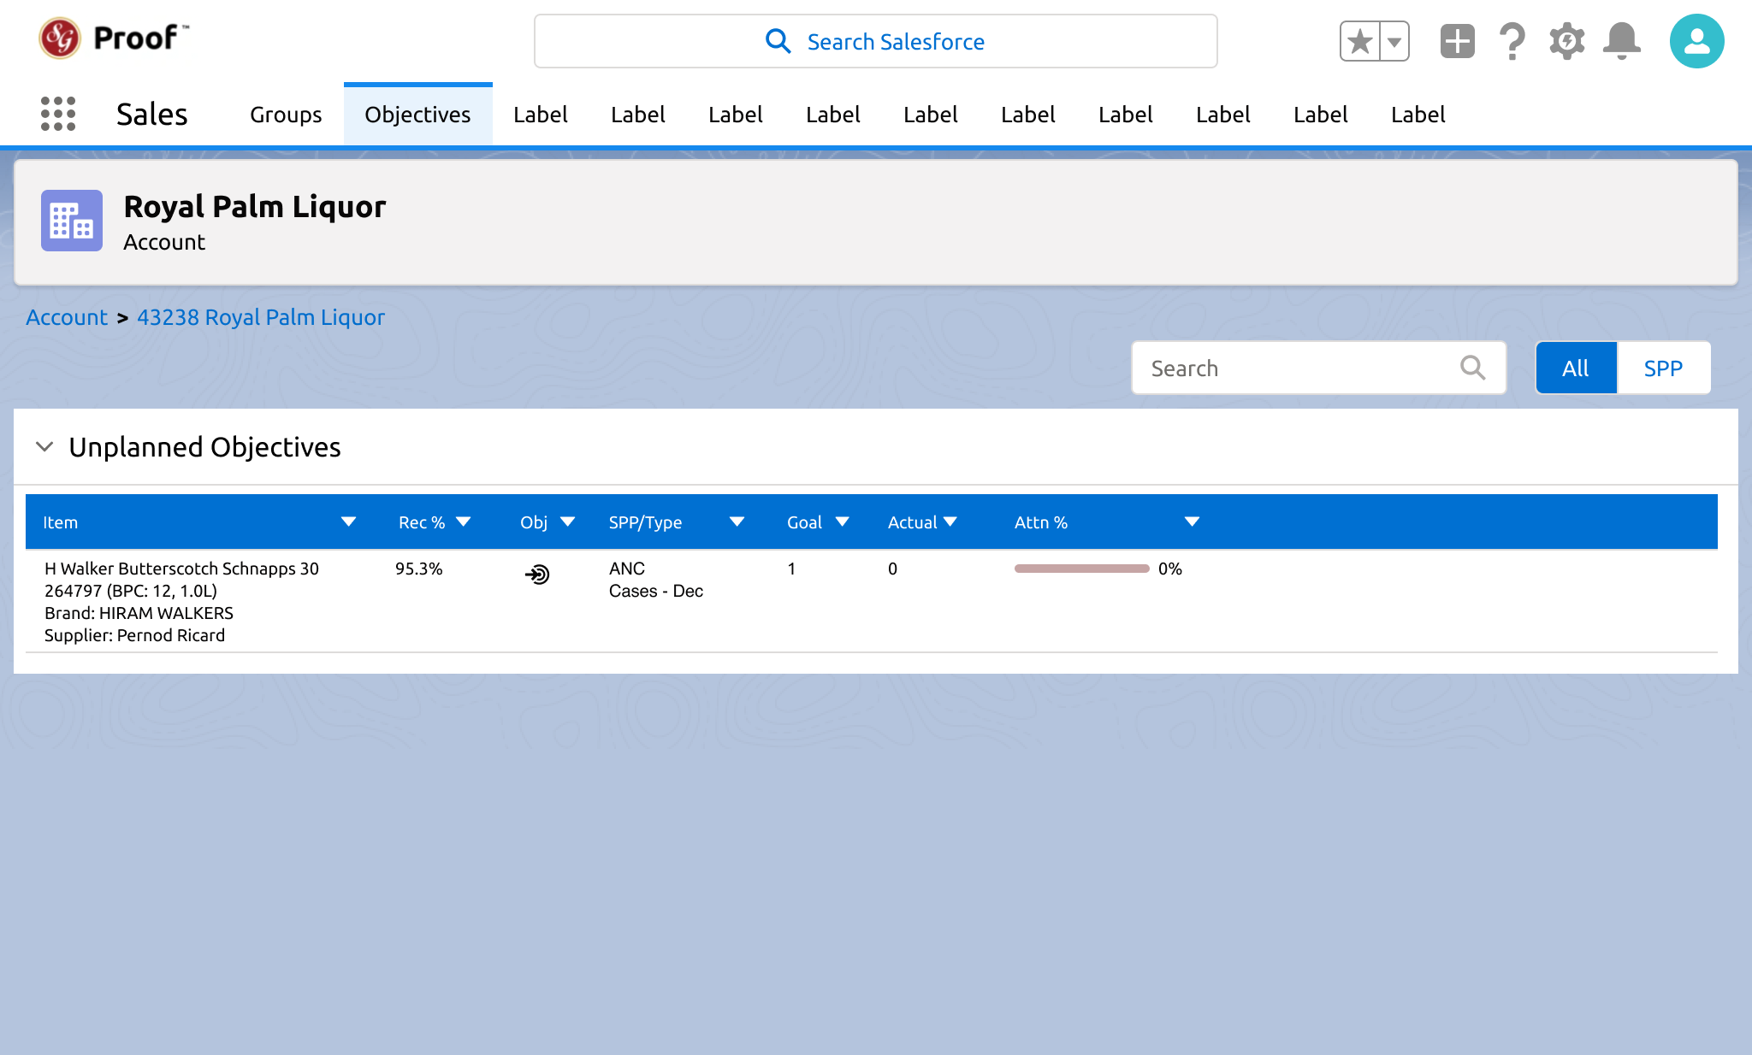This screenshot has height=1055, width=1752.
Task: Open the favorites list dropdown arrow
Action: [1394, 41]
